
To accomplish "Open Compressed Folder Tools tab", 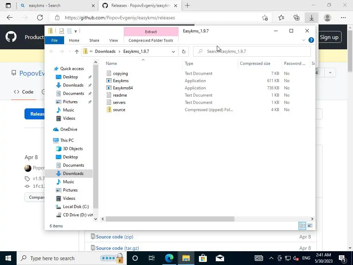I will click(x=151, y=40).
